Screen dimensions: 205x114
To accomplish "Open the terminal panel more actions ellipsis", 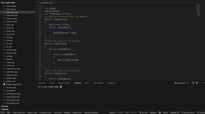I will [x=200, y=83].
